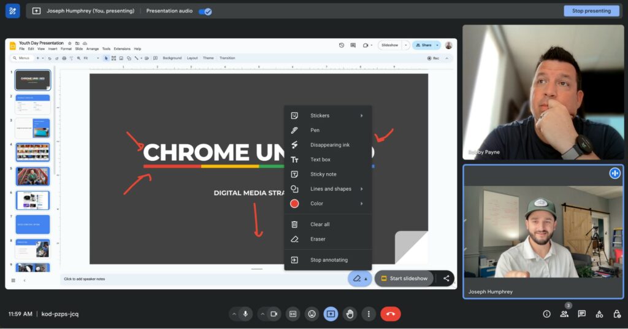This screenshot has width=628, height=329.
Task: Click the Rec record button
Action: pyautogui.click(x=433, y=58)
